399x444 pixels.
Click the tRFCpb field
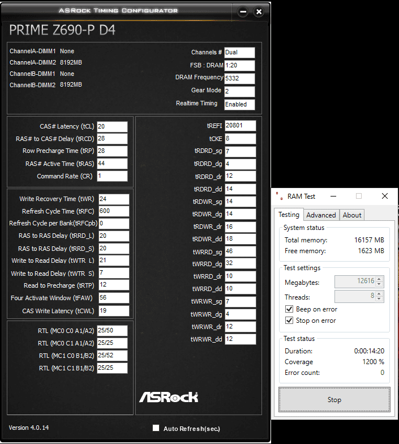114,224
